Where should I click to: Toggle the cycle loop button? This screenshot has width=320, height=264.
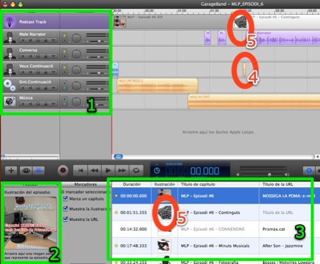[136, 170]
